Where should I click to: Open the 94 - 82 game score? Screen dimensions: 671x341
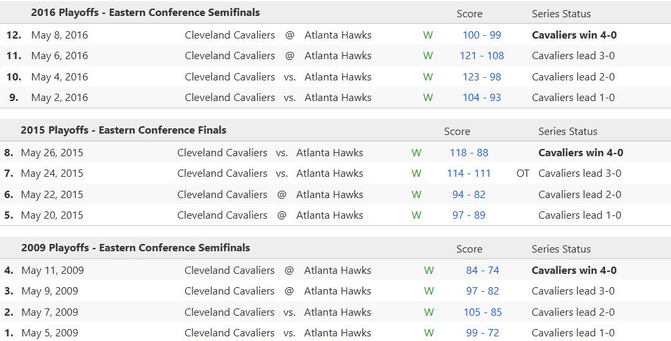click(468, 195)
